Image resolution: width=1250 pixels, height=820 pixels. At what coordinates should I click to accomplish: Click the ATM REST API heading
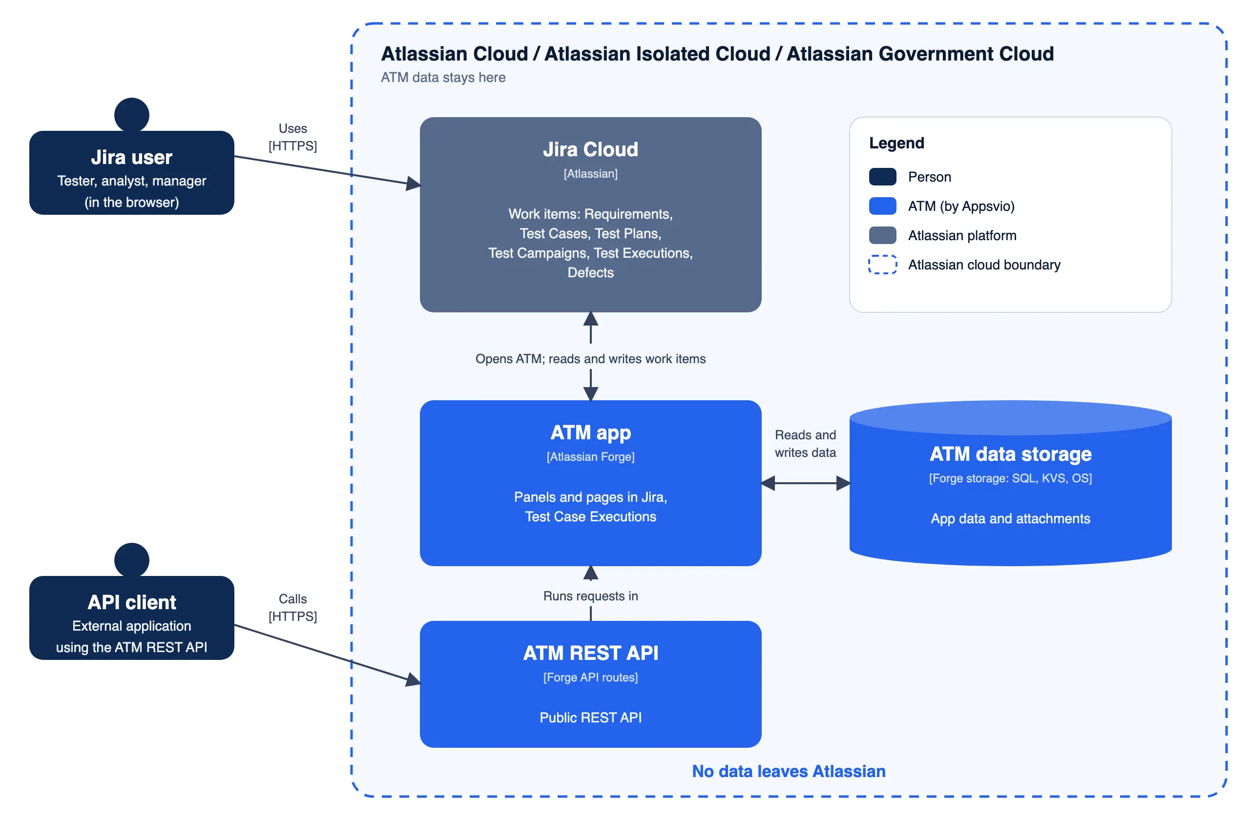590,653
